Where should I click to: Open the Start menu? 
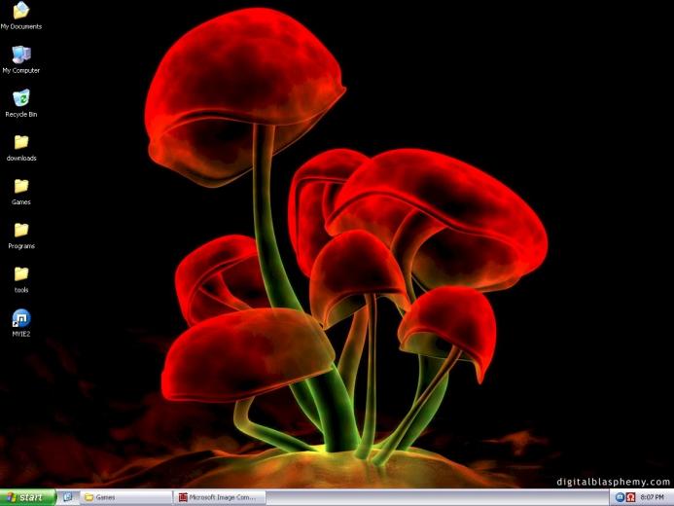(x=27, y=497)
